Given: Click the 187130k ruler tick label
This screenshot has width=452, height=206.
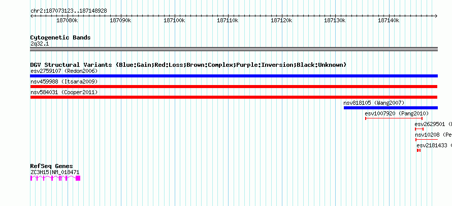Looking at the screenshot, I should pos(335,21).
